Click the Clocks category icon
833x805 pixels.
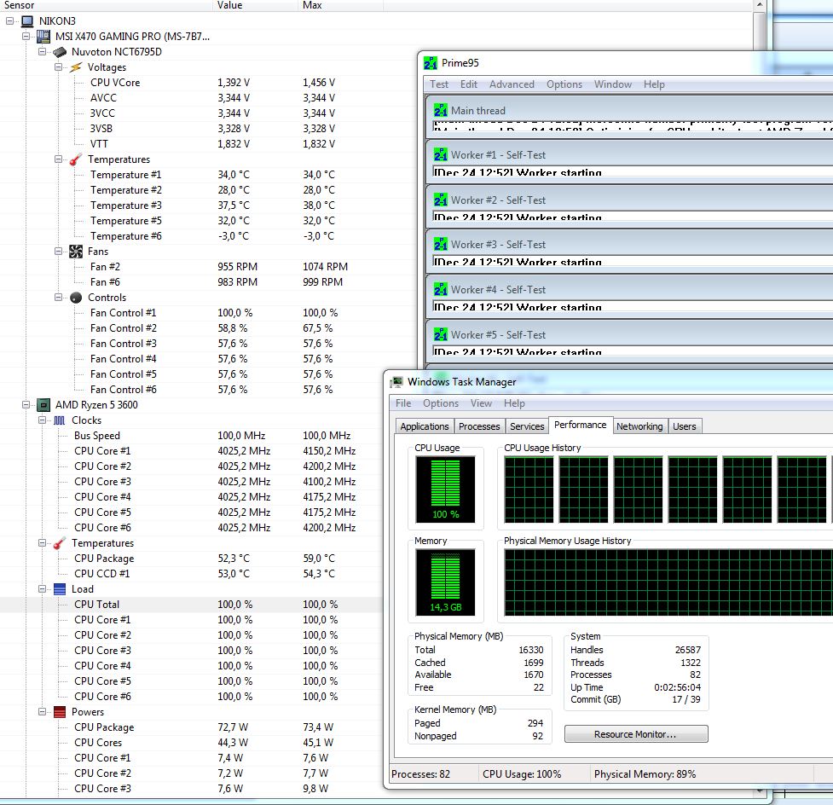pyautogui.click(x=59, y=420)
